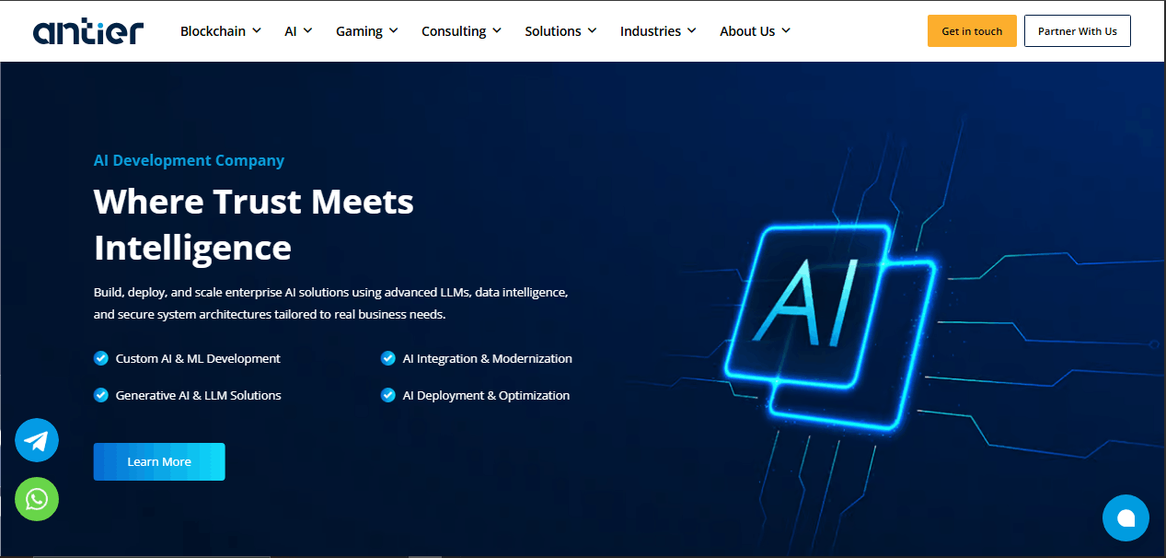The width and height of the screenshot is (1166, 558).
Task: Select the AI Development Company heading link
Action: tap(189, 160)
